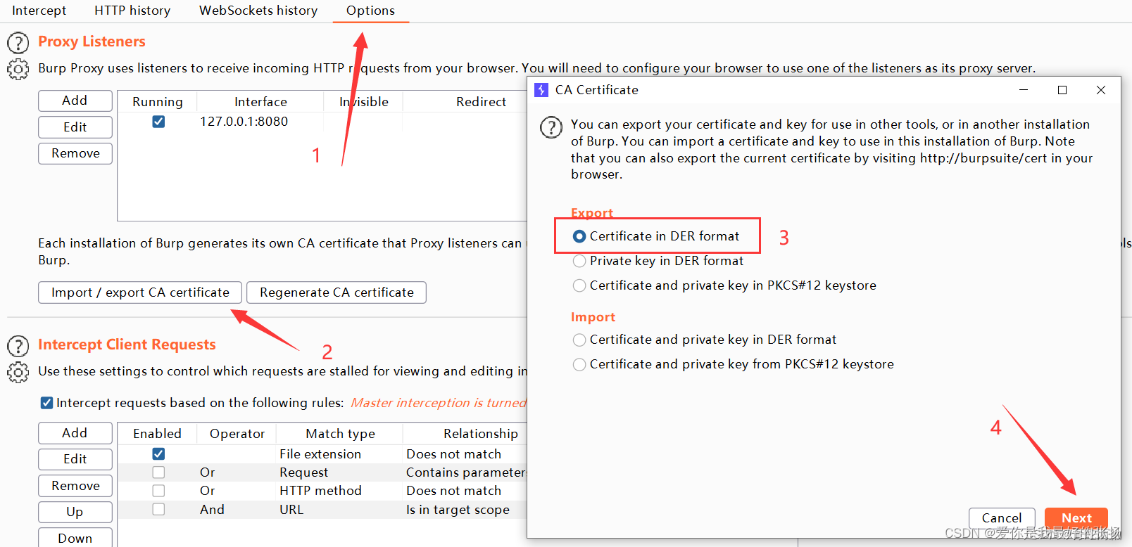
Task: Click Edit in Proxy Listeners
Action: [75, 127]
